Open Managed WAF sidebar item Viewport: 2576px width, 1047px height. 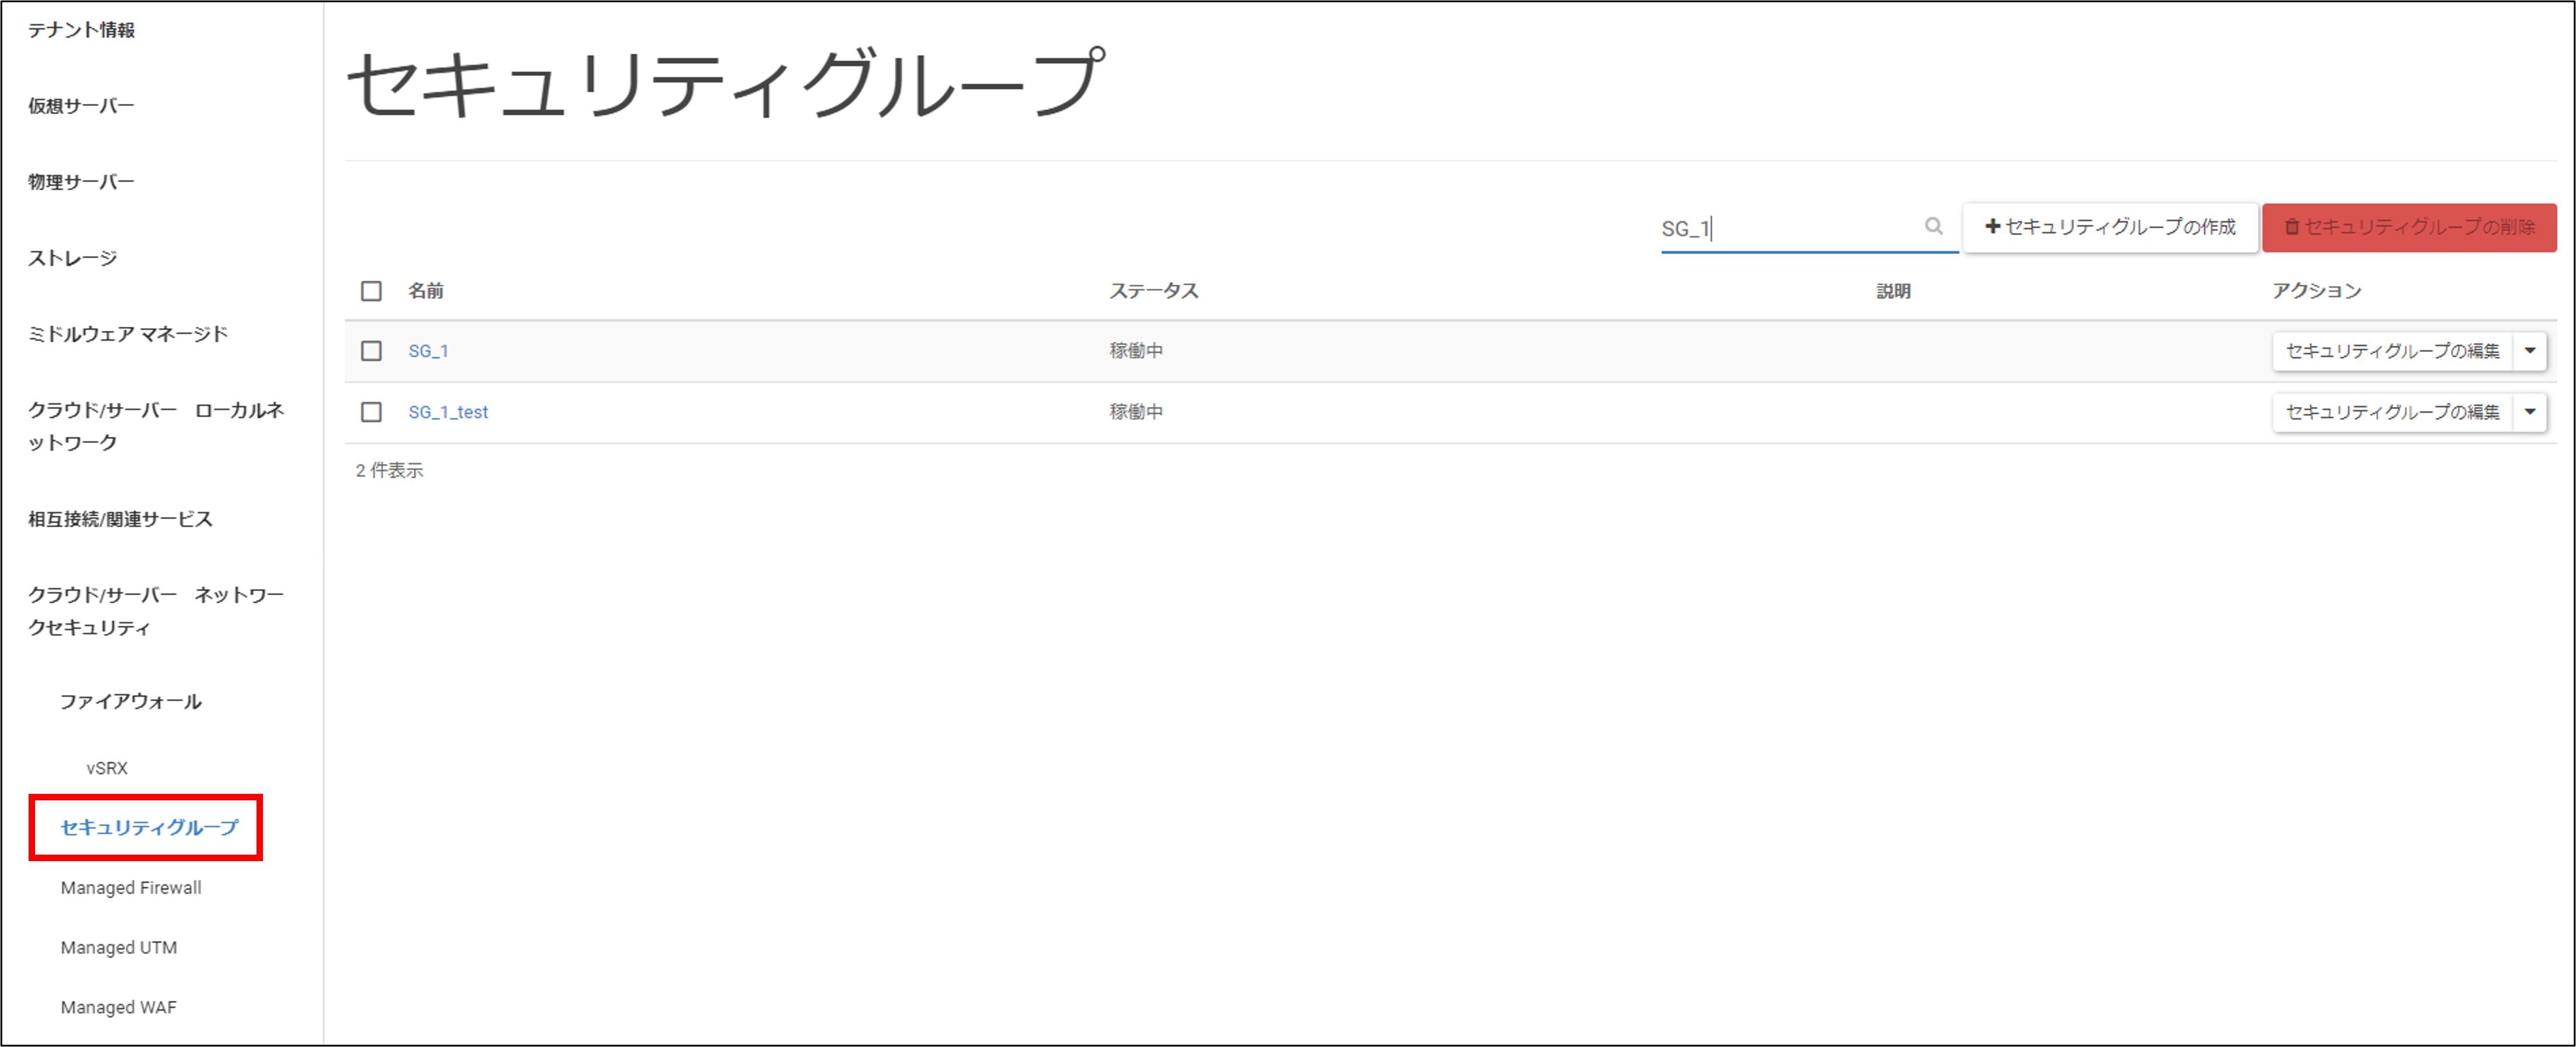[118, 1008]
